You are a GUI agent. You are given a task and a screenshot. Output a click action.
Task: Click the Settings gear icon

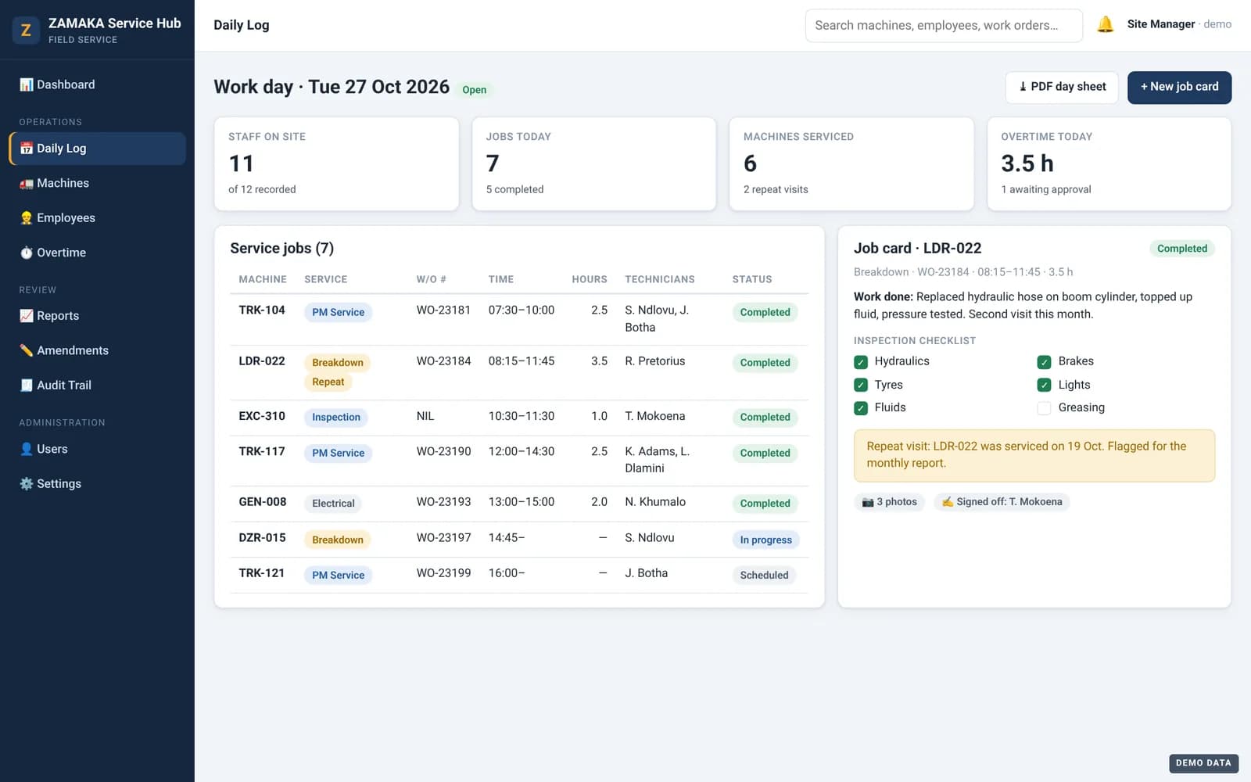(x=27, y=483)
